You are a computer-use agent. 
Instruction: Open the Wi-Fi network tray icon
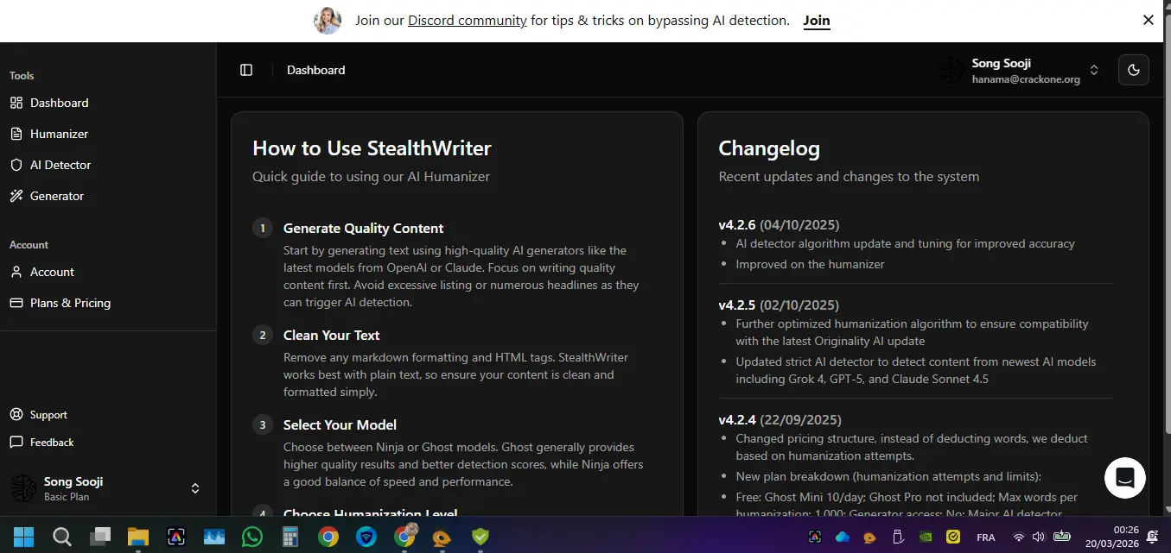point(1019,537)
